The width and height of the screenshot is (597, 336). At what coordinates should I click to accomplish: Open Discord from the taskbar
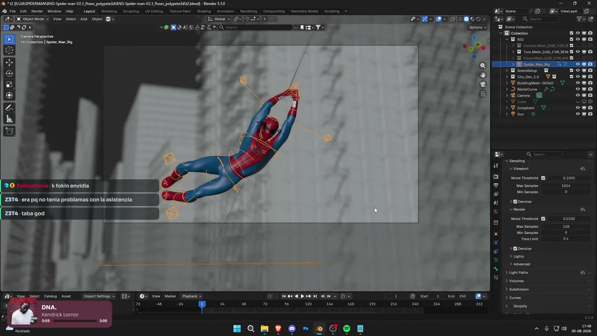[x=292, y=329]
